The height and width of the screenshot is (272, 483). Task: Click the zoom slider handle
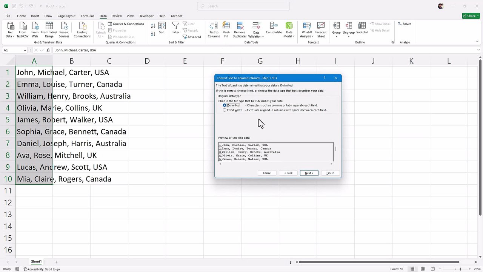pyautogui.click(x=460, y=269)
